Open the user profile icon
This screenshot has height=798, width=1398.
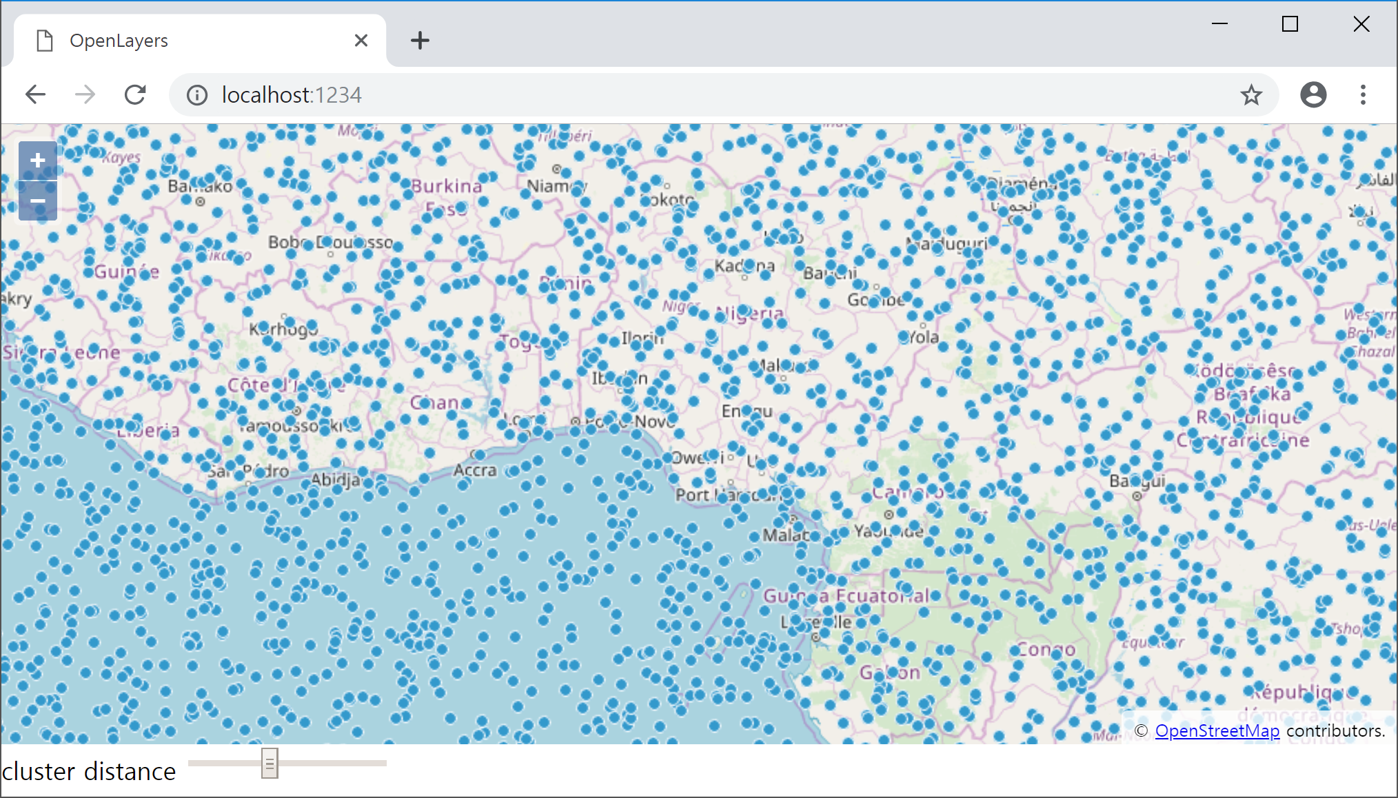click(1313, 94)
